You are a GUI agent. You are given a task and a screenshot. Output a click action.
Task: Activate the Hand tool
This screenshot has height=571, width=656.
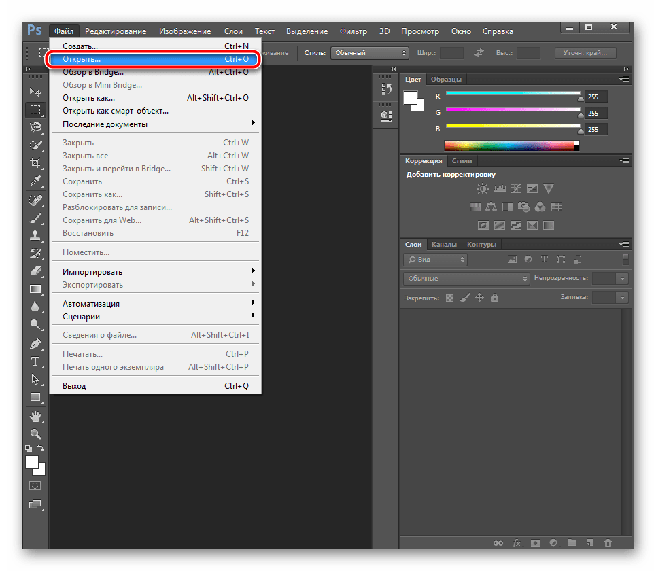click(35, 415)
